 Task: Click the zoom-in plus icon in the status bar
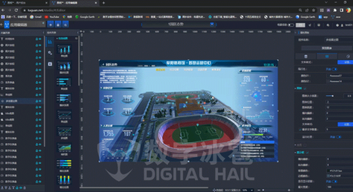coord(289,190)
